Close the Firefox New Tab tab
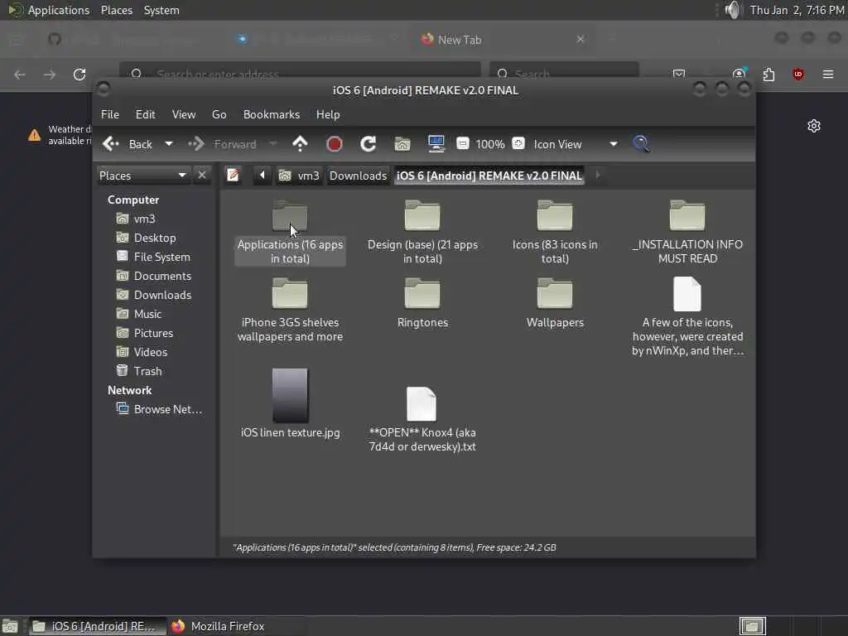The width and height of the screenshot is (848, 636). pos(581,39)
